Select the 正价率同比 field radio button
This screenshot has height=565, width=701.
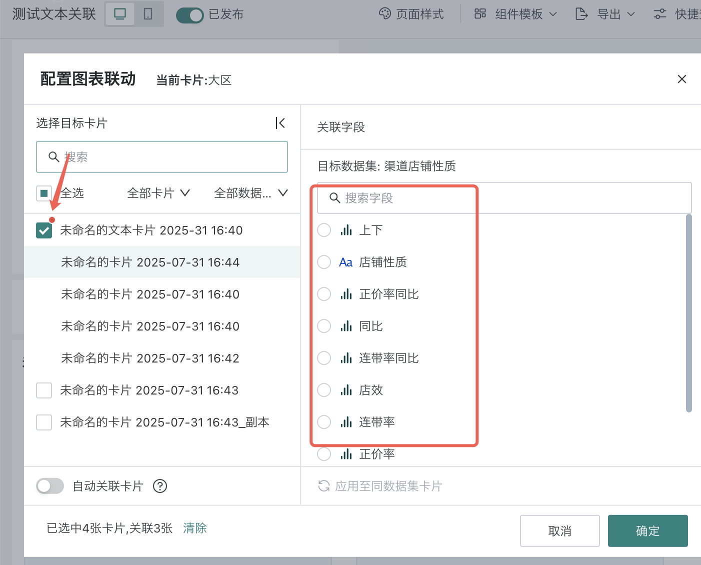click(x=324, y=294)
